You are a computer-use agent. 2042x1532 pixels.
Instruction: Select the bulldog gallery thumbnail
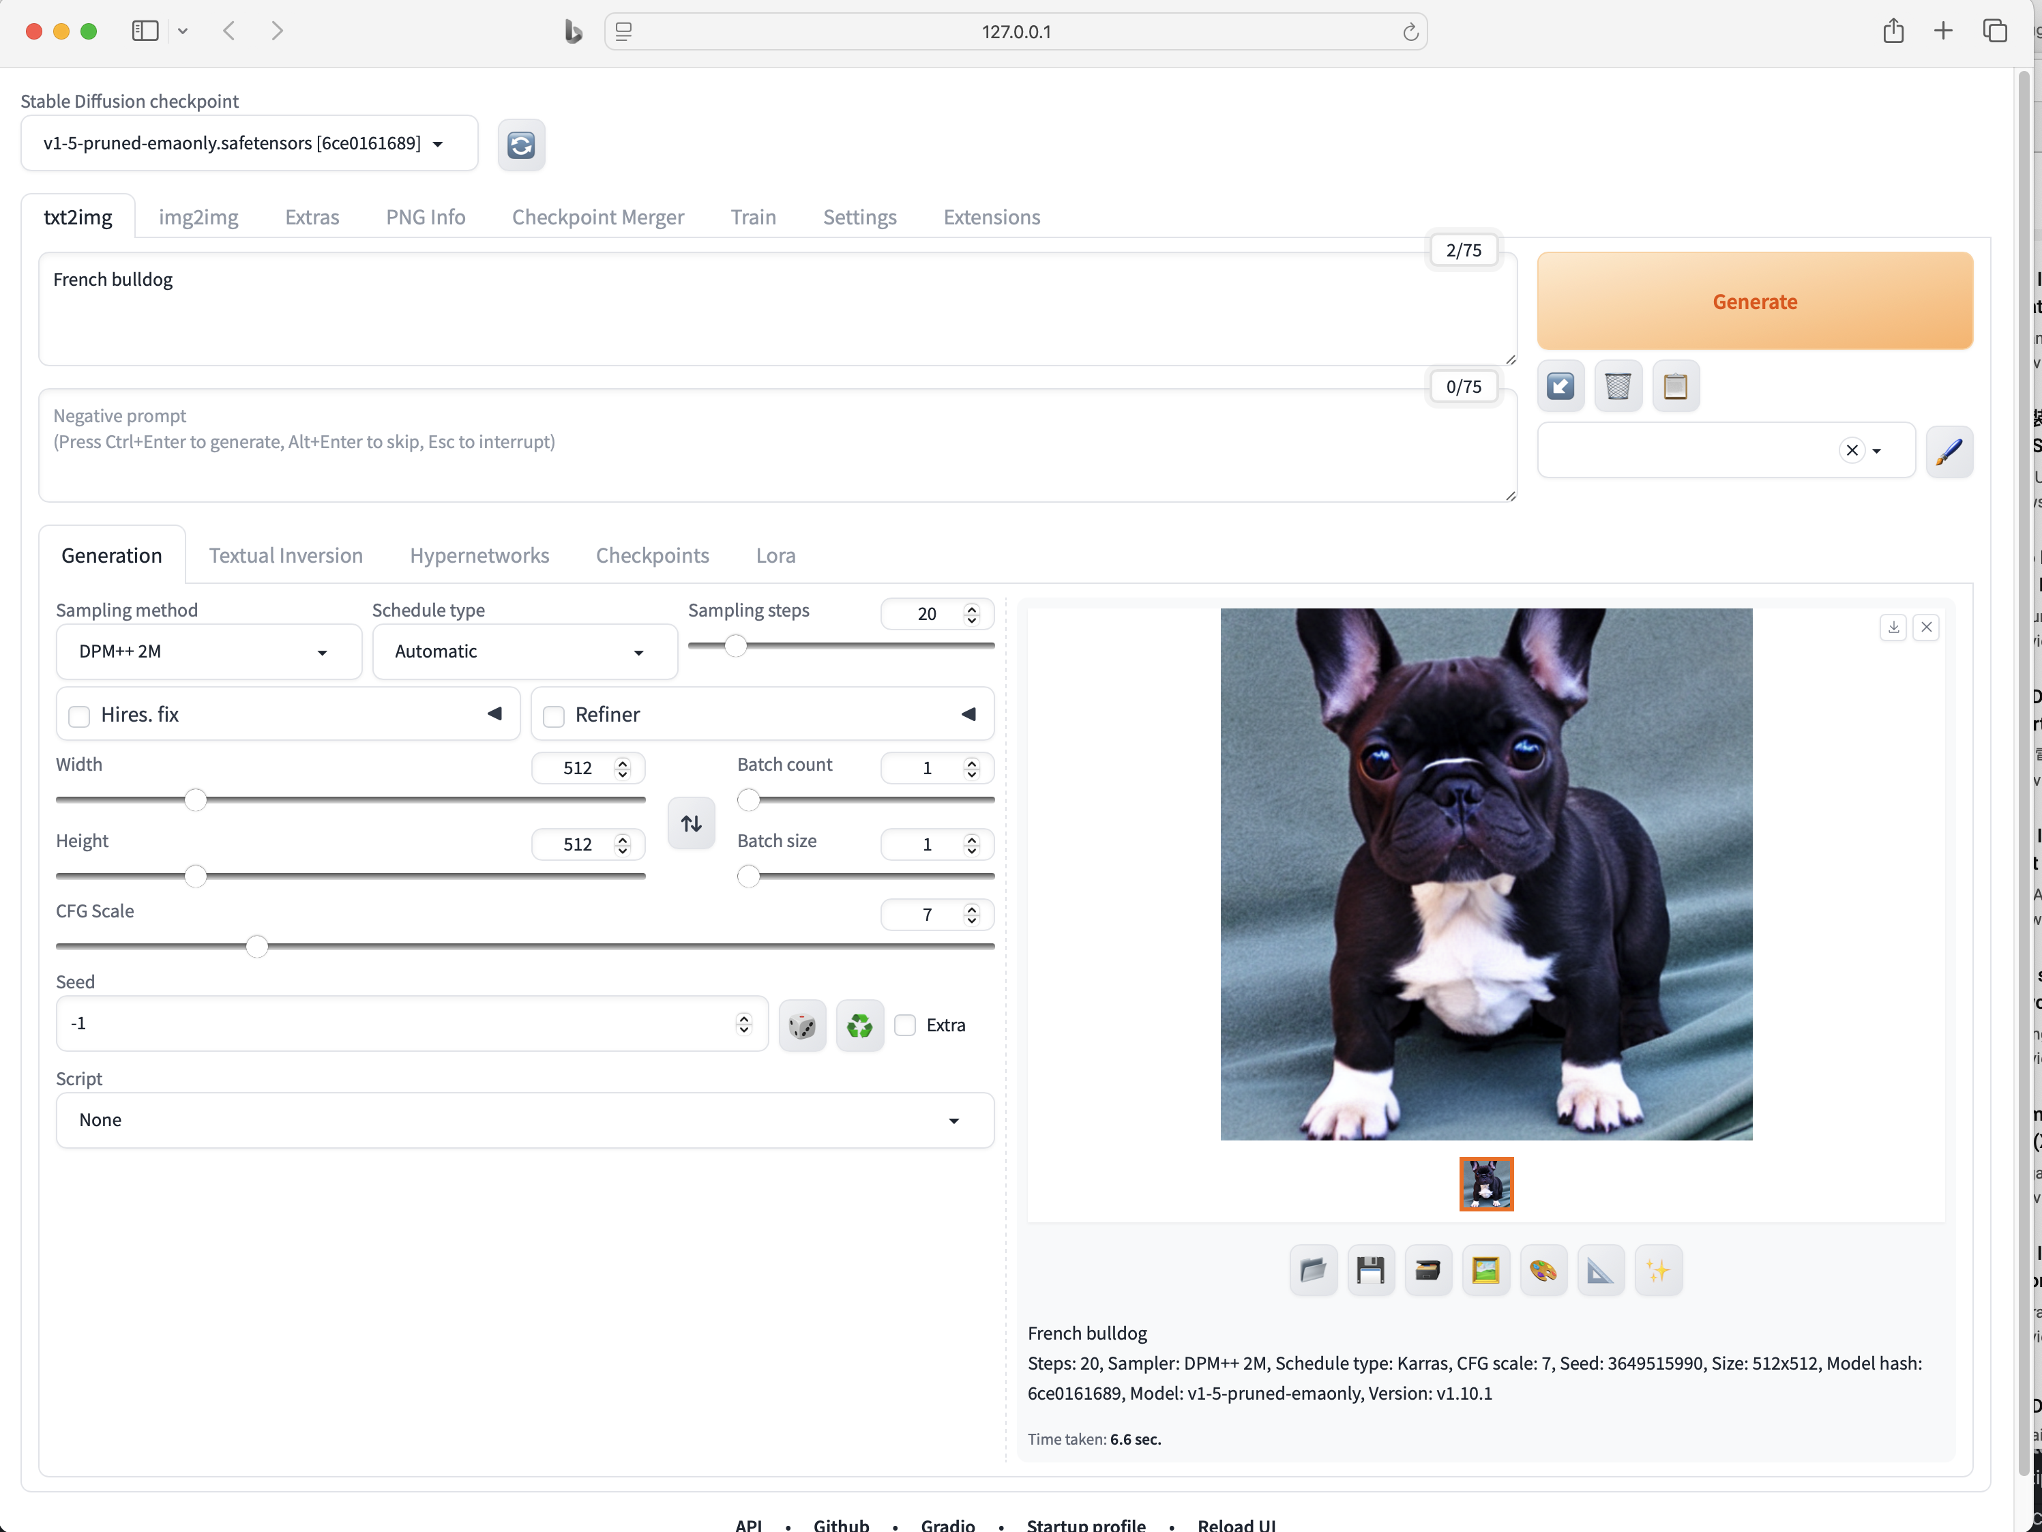click(x=1486, y=1184)
